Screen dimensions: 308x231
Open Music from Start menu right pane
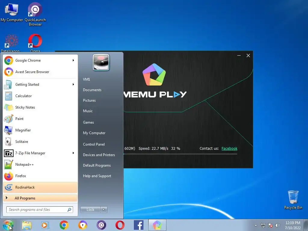88,111
